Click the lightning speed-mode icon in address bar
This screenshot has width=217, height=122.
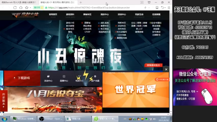145,8
